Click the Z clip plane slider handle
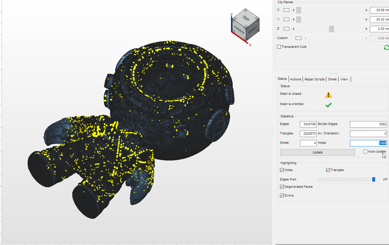The width and height of the screenshot is (389, 245). coord(331,29)
